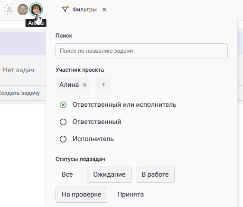Choose the Все subtask status
The width and height of the screenshot is (243, 207).
point(67,174)
